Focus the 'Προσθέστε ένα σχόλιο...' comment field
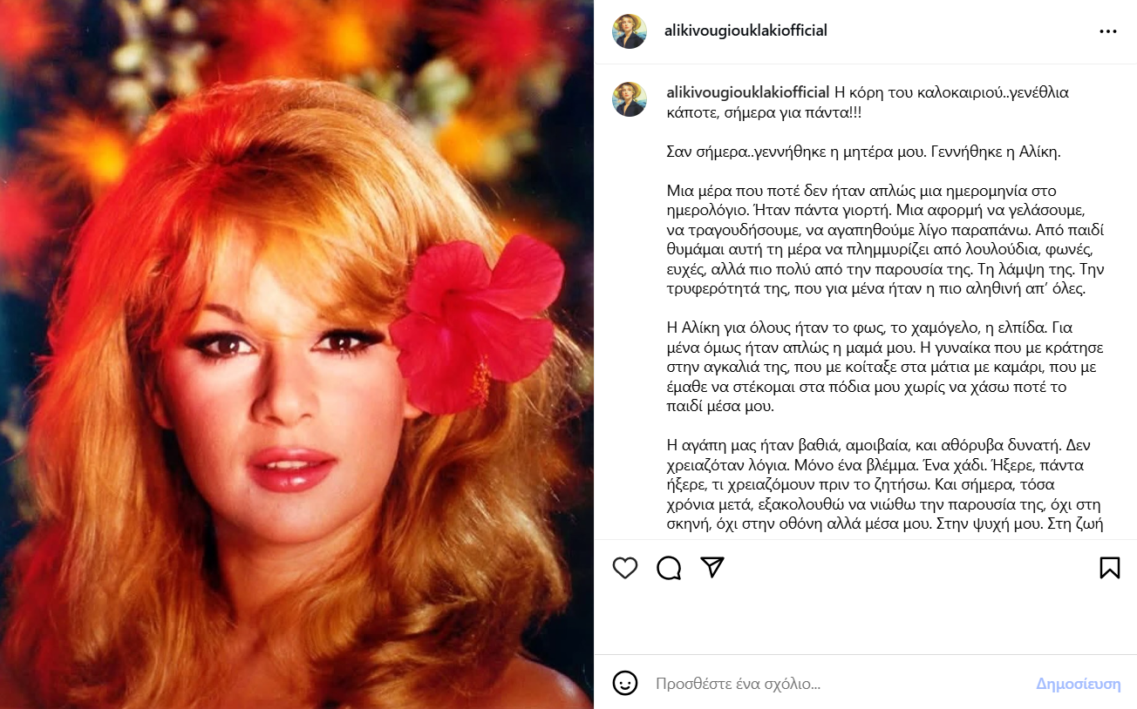The height and width of the screenshot is (709, 1137). point(837,684)
